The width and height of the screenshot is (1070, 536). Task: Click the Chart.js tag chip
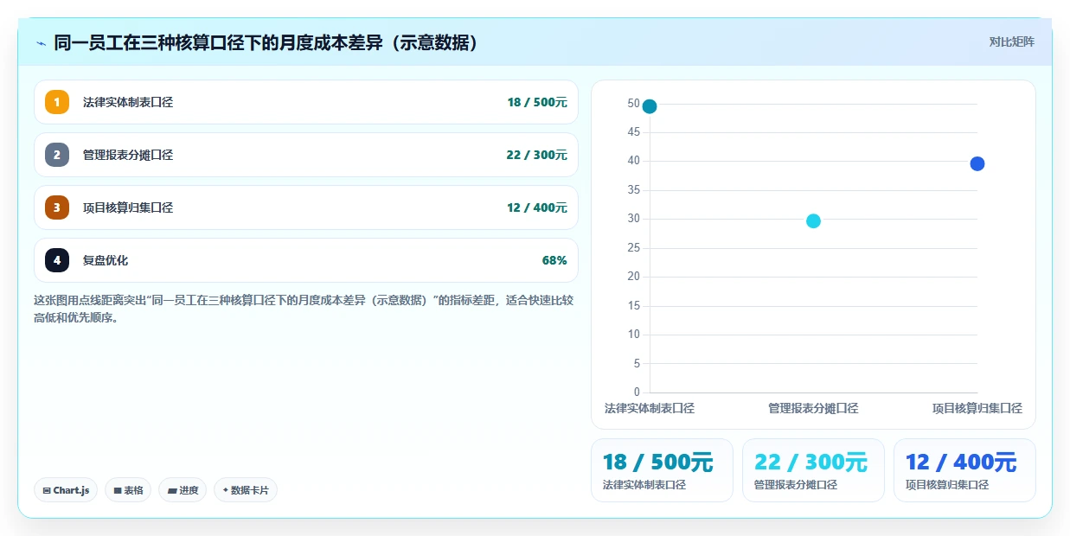[x=66, y=490]
